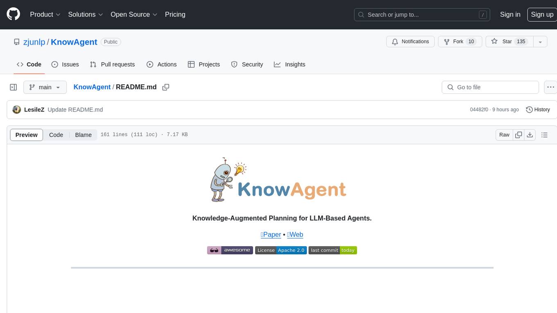The width and height of the screenshot is (557, 313).
Task: Copy the file path icon
Action: click(166, 87)
